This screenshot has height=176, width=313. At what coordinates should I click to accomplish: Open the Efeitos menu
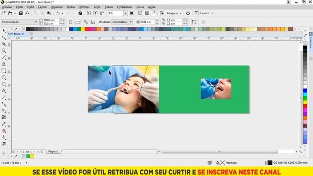pos(71,7)
